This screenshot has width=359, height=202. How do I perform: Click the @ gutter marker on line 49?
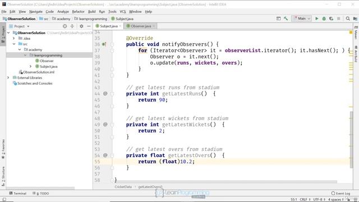click(x=105, y=125)
